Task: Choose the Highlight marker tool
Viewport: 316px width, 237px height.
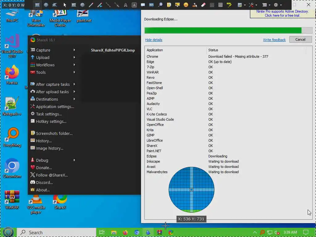Action: tap(229, 5)
